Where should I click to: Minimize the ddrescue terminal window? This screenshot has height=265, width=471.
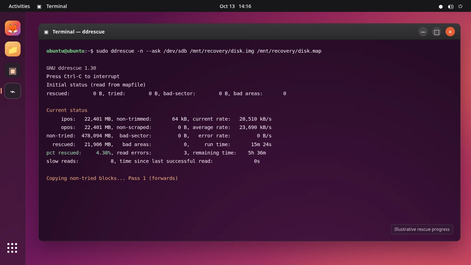(x=423, y=32)
